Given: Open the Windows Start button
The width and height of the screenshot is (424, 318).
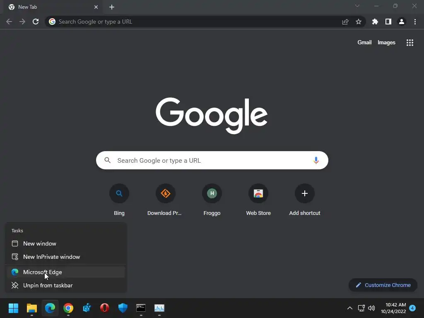Looking at the screenshot, I should (14, 308).
